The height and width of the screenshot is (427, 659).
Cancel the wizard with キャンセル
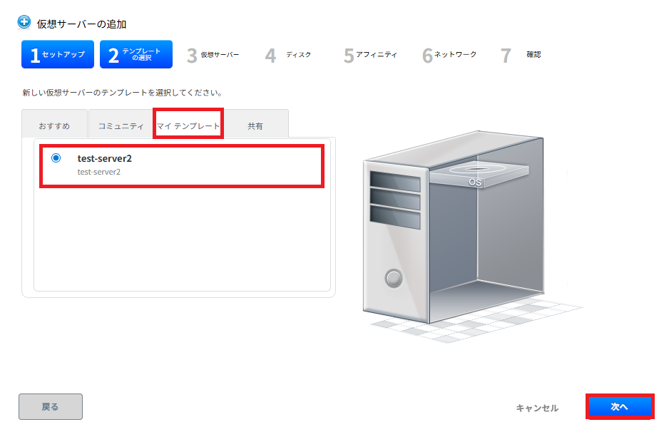537,408
